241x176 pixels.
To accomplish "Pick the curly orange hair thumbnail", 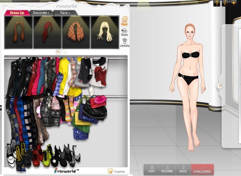I will [76, 32].
